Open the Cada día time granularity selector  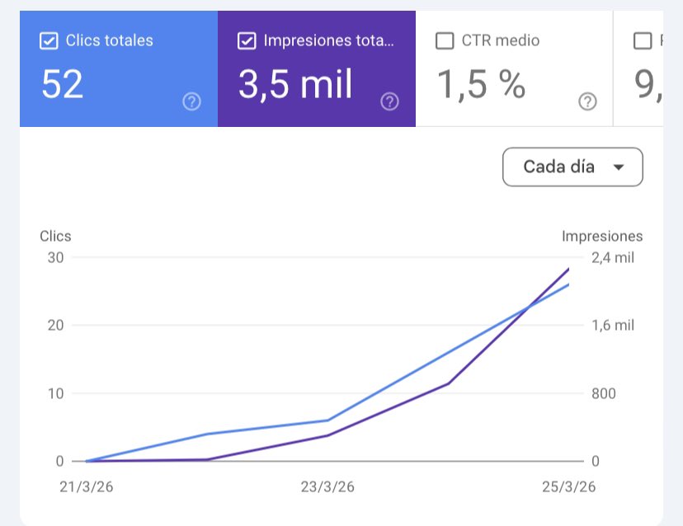[572, 167]
